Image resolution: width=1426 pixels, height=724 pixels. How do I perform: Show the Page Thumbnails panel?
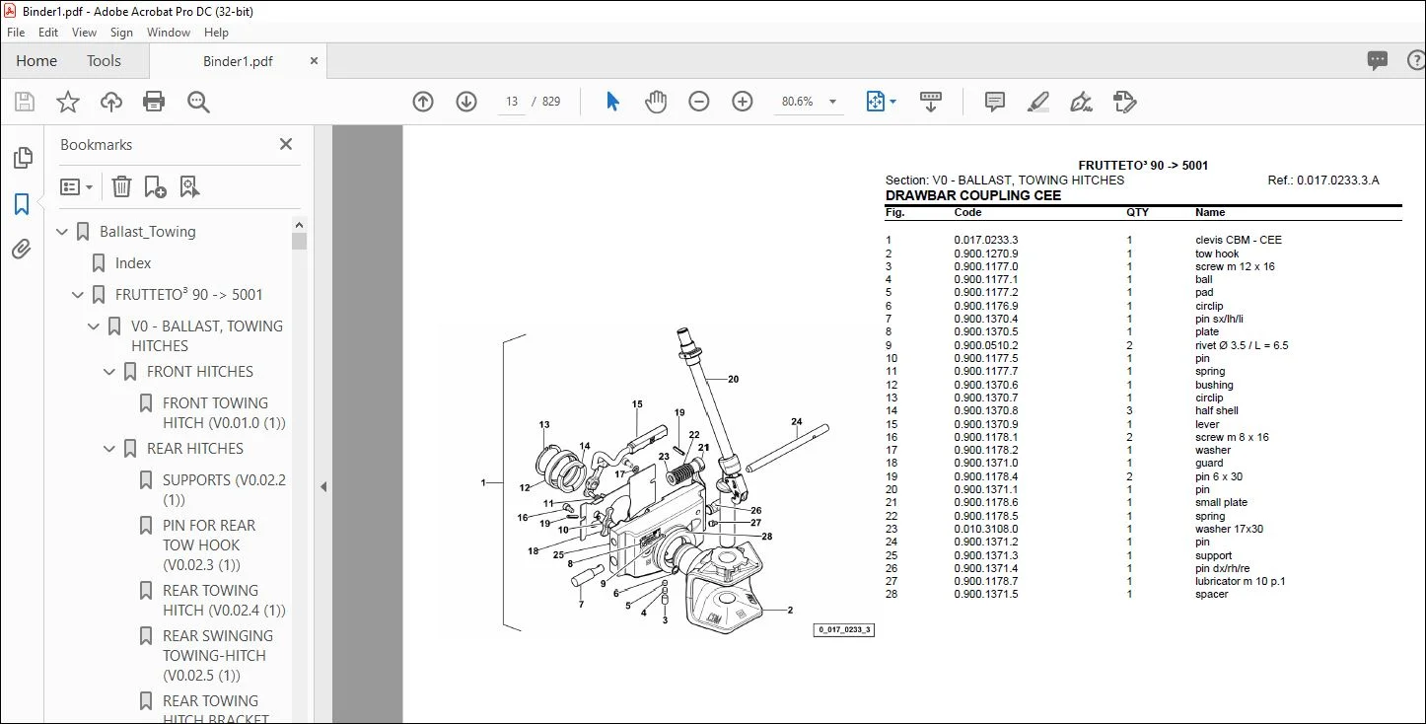22,158
